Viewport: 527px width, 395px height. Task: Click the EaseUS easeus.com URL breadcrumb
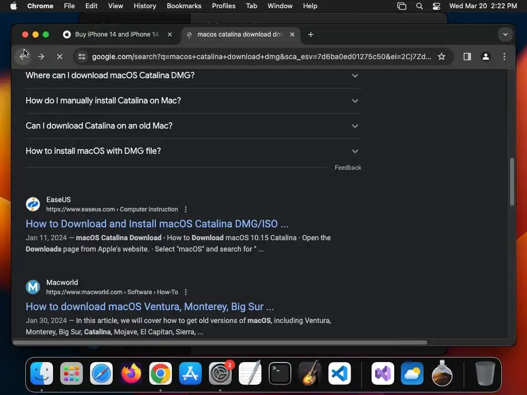pyautogui.click(x=112, y=209)
